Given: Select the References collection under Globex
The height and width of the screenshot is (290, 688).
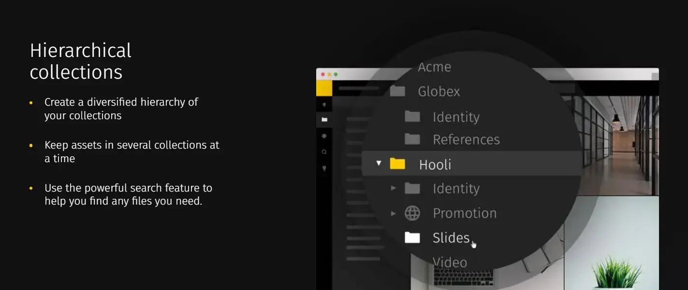Looking at the screenshot, I should pos(467,139).
